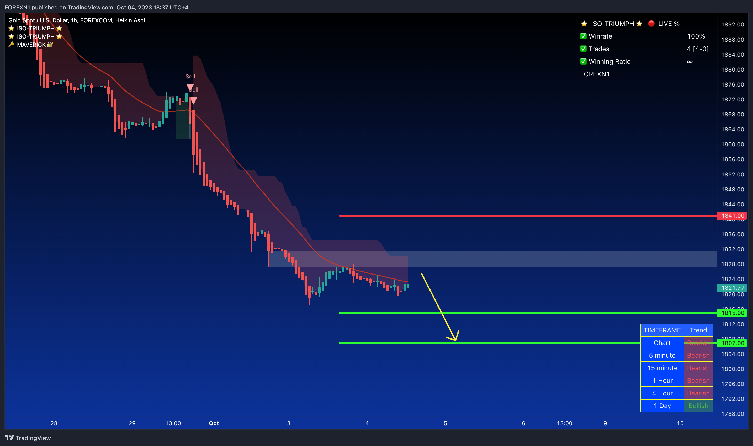Click the 4 Hour timeframe cell
The image size is (753, 446).
(662, 393)
